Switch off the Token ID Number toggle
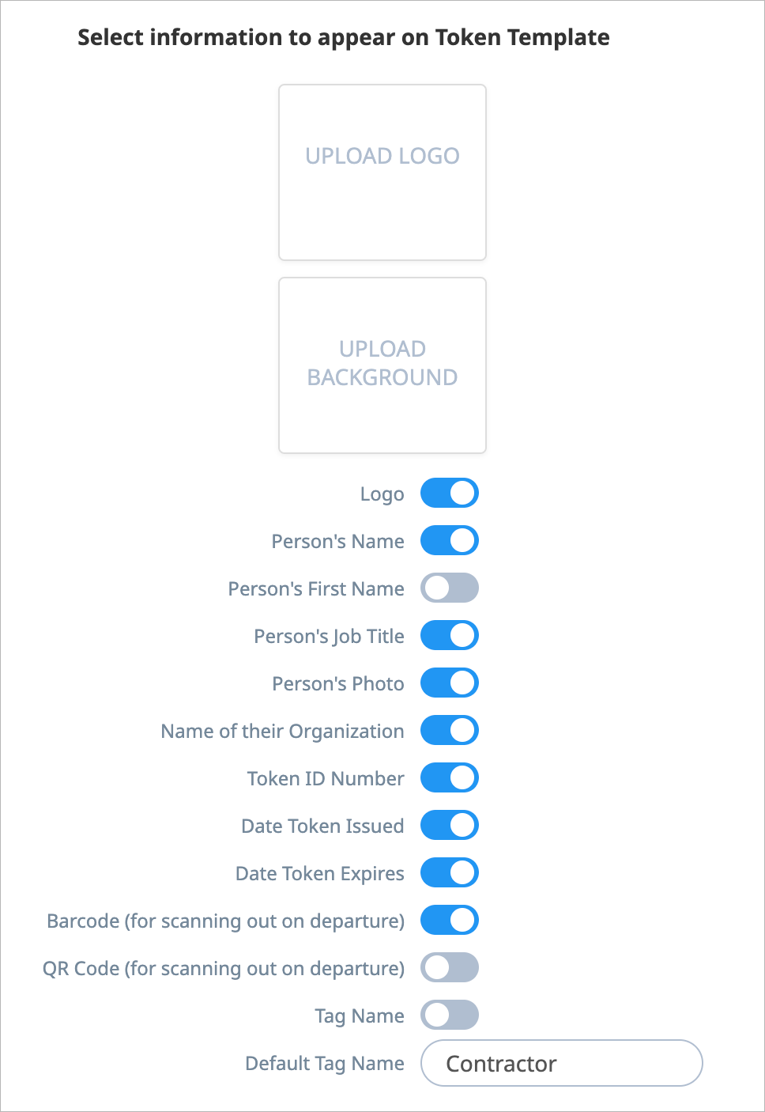 (x=450, y=777)
